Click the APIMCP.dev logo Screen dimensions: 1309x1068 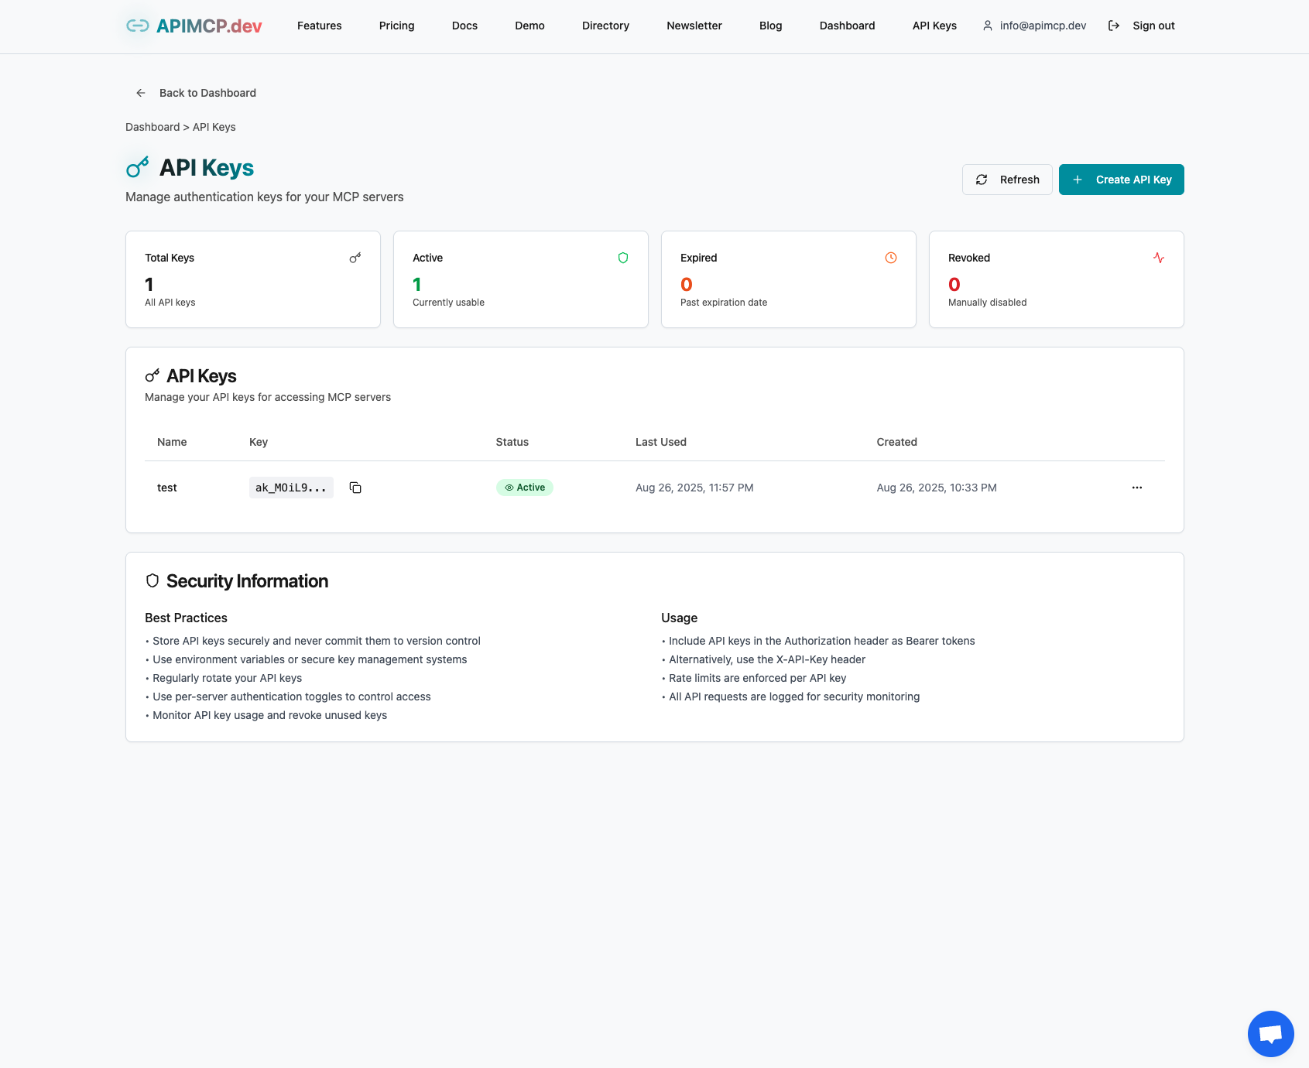[194, 26]
